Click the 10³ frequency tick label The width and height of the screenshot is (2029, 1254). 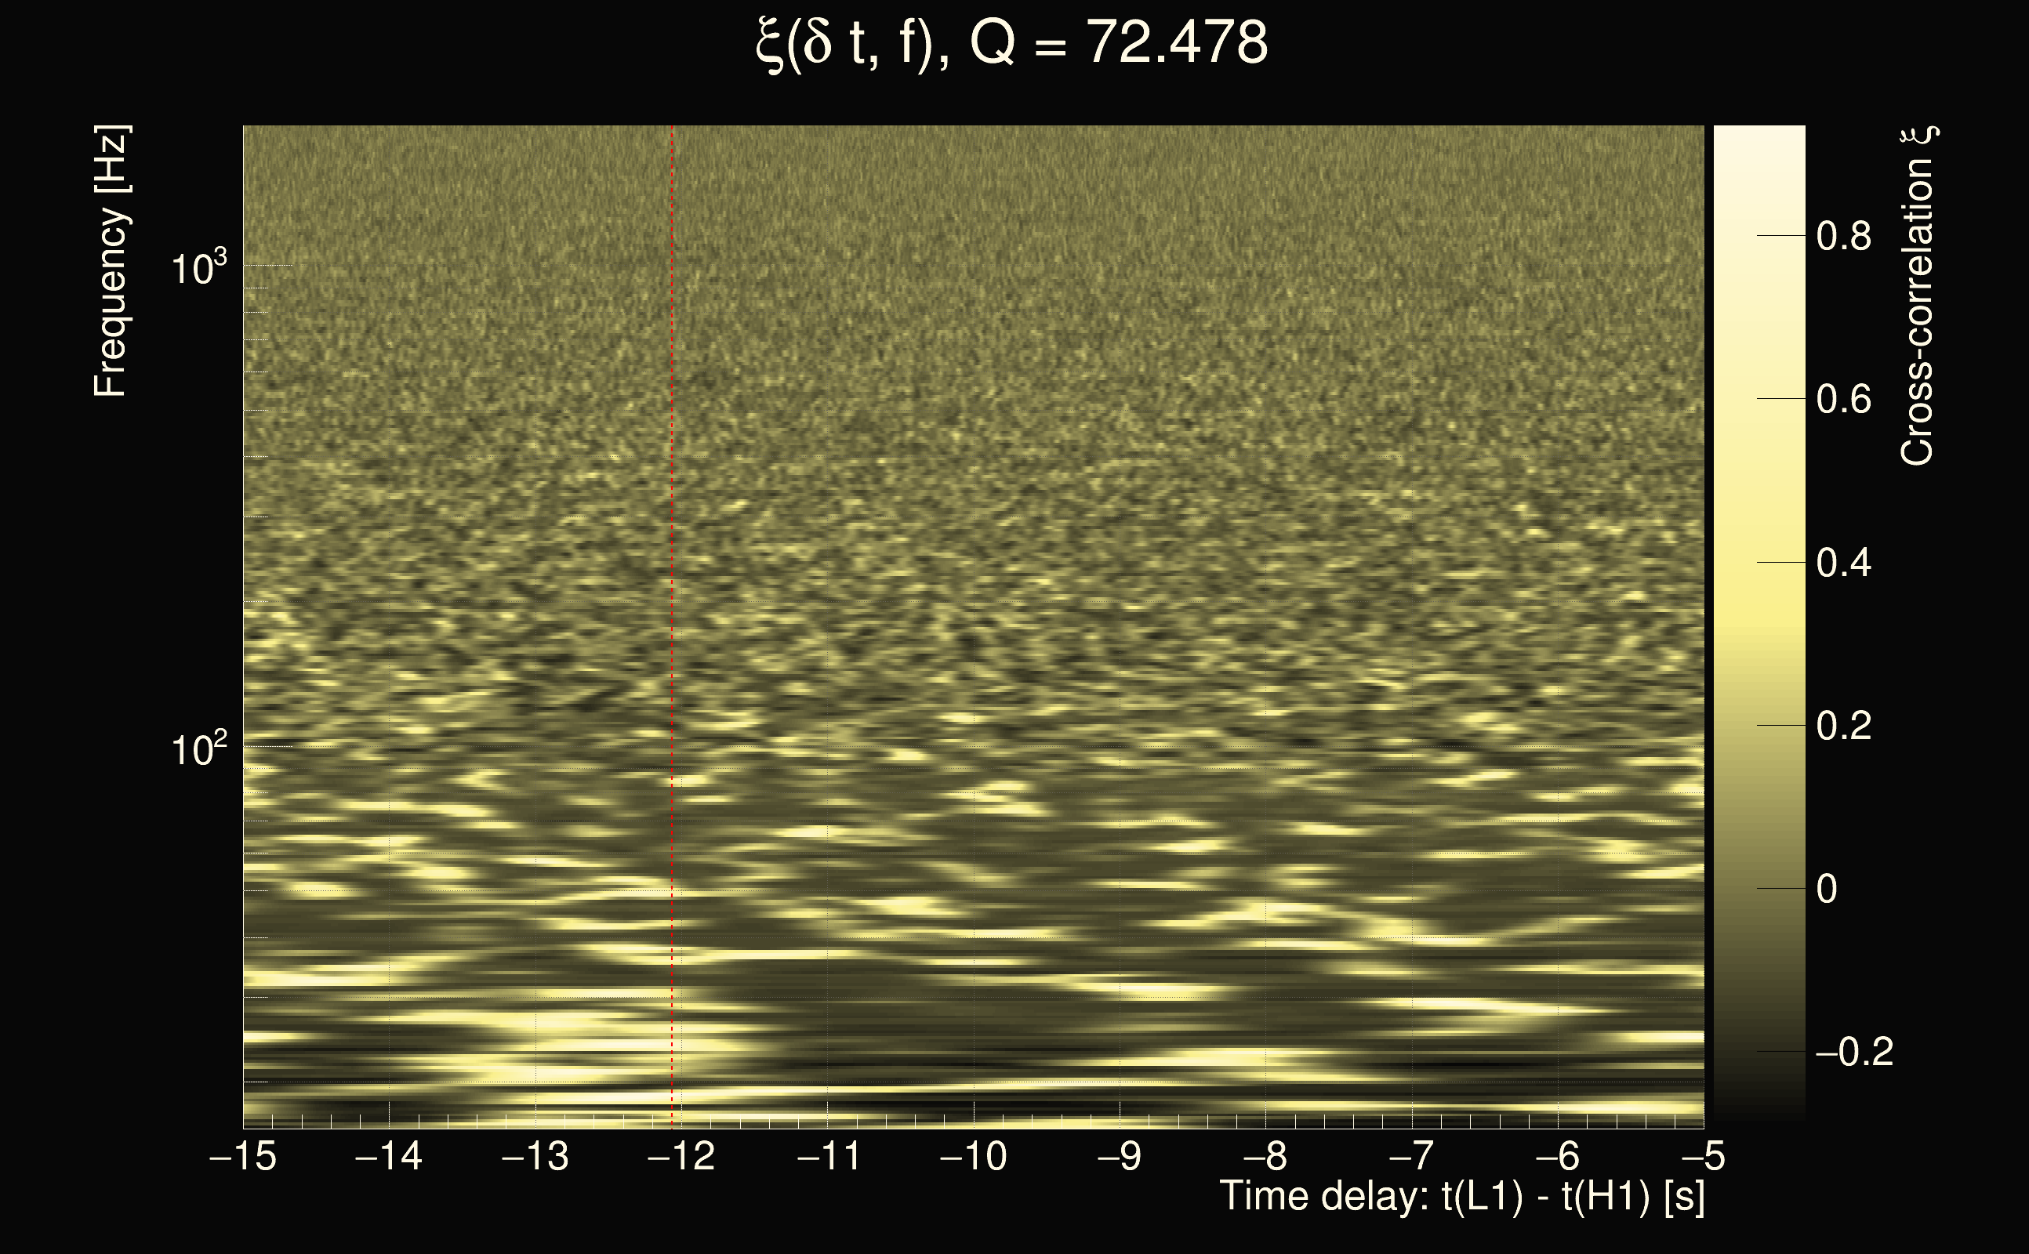198,268
